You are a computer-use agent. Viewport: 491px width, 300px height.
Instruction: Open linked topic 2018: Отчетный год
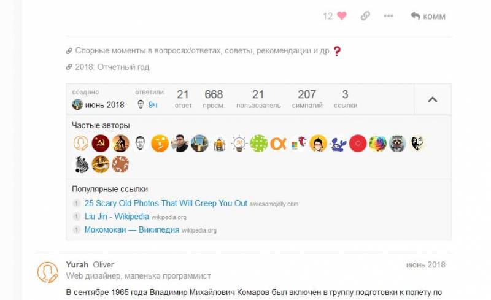(112, 67)
